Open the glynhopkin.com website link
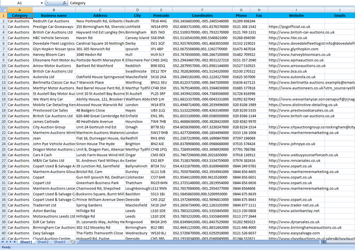 coord(293,49)
